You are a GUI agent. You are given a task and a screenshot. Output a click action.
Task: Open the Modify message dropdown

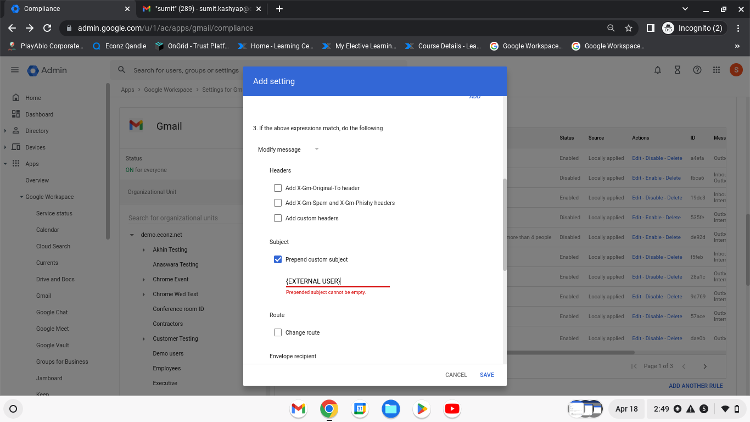pos(289,149)
